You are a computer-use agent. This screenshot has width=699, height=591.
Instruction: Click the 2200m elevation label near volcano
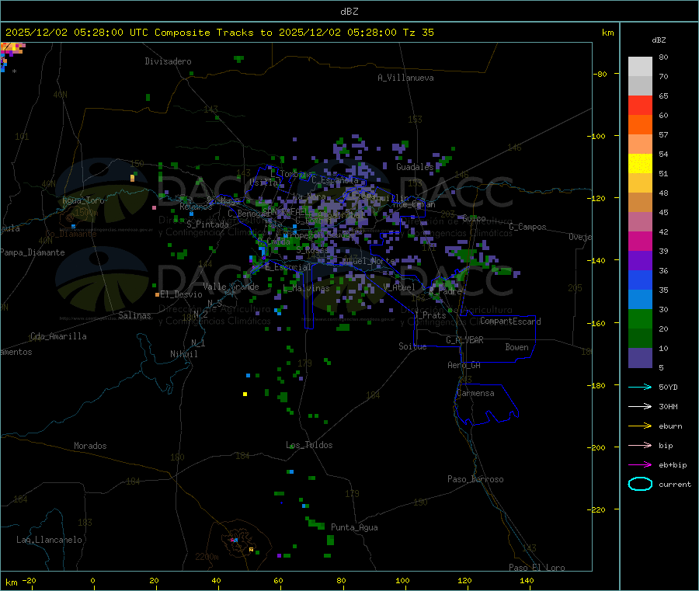207,557
